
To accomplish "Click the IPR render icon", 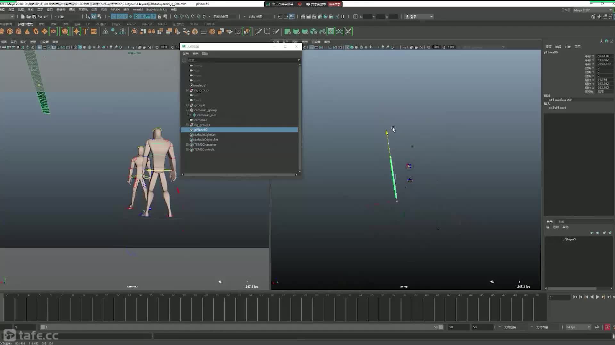I will [x=314, y=17].
